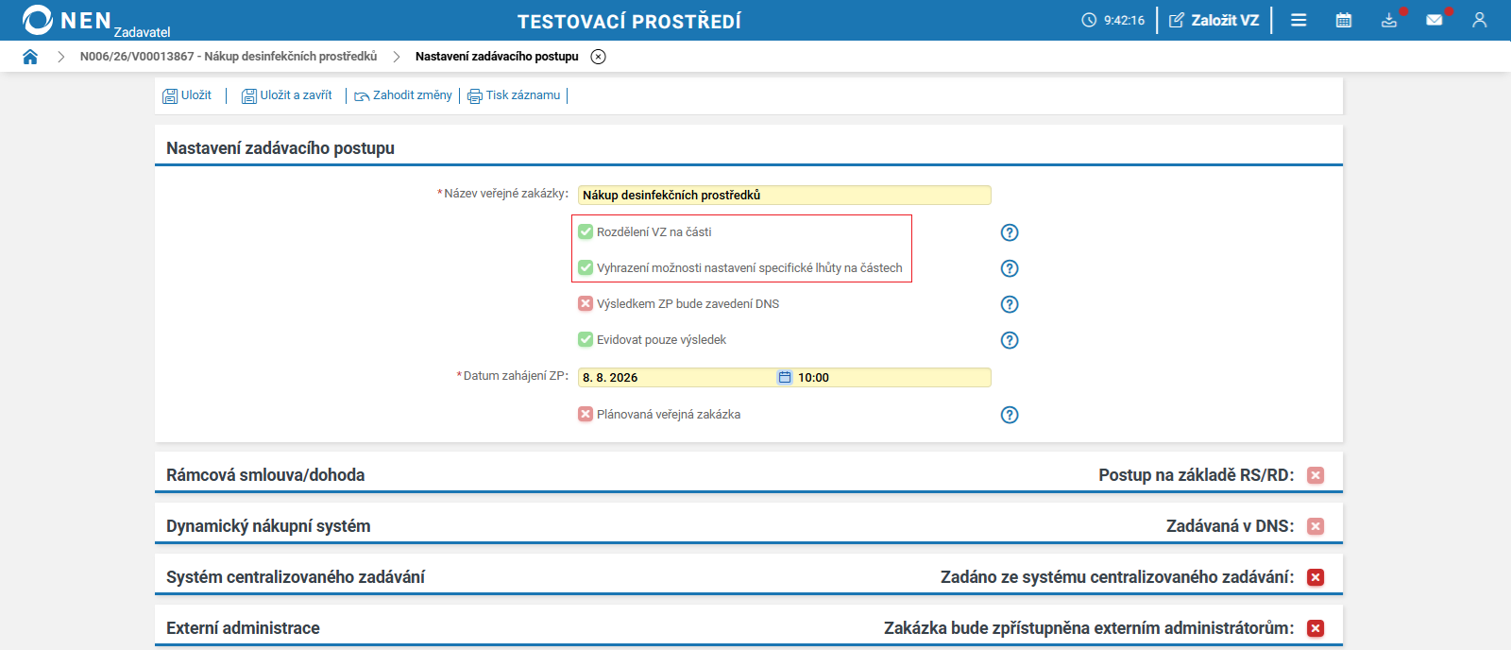
Task: Open the N006/26/V00013867 breadcrumb link
Action: (229, 57)
